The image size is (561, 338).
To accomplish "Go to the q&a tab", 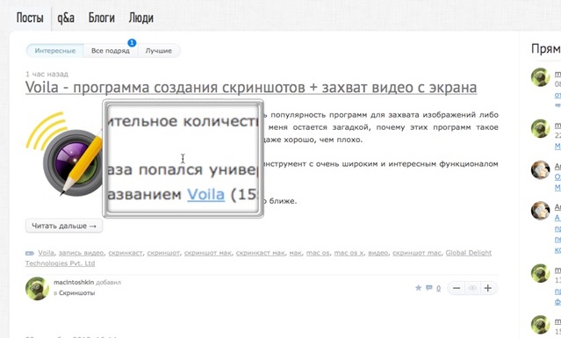I will click(x=66, y=18).
